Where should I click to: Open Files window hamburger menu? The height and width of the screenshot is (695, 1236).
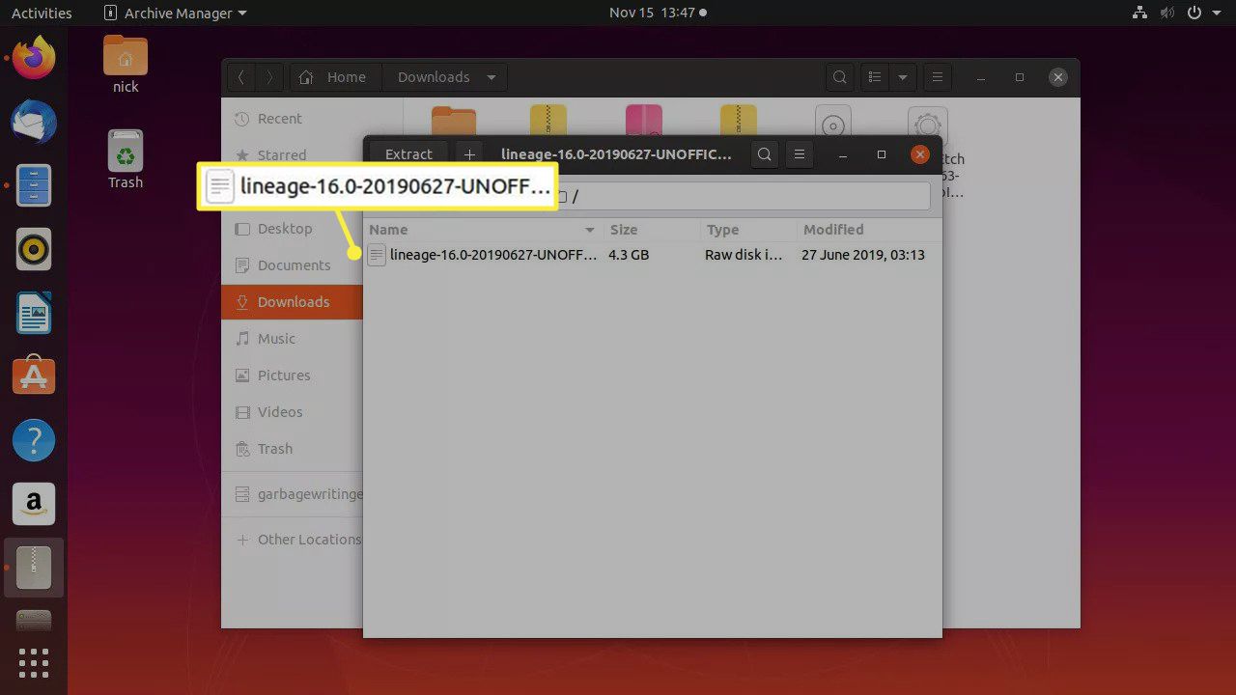click(x=936, y=77)
